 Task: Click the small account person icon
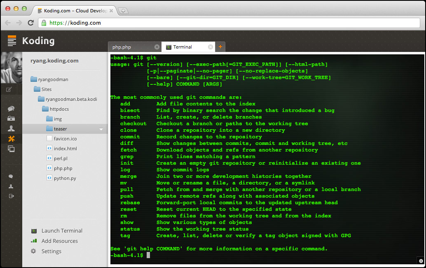click(x=11, y=186)
